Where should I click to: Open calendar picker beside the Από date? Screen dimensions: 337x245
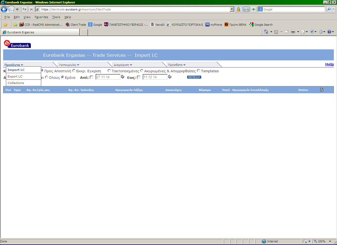122,77
